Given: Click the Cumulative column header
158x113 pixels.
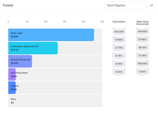Looking at the screenshot, I should tap(119, 21).
